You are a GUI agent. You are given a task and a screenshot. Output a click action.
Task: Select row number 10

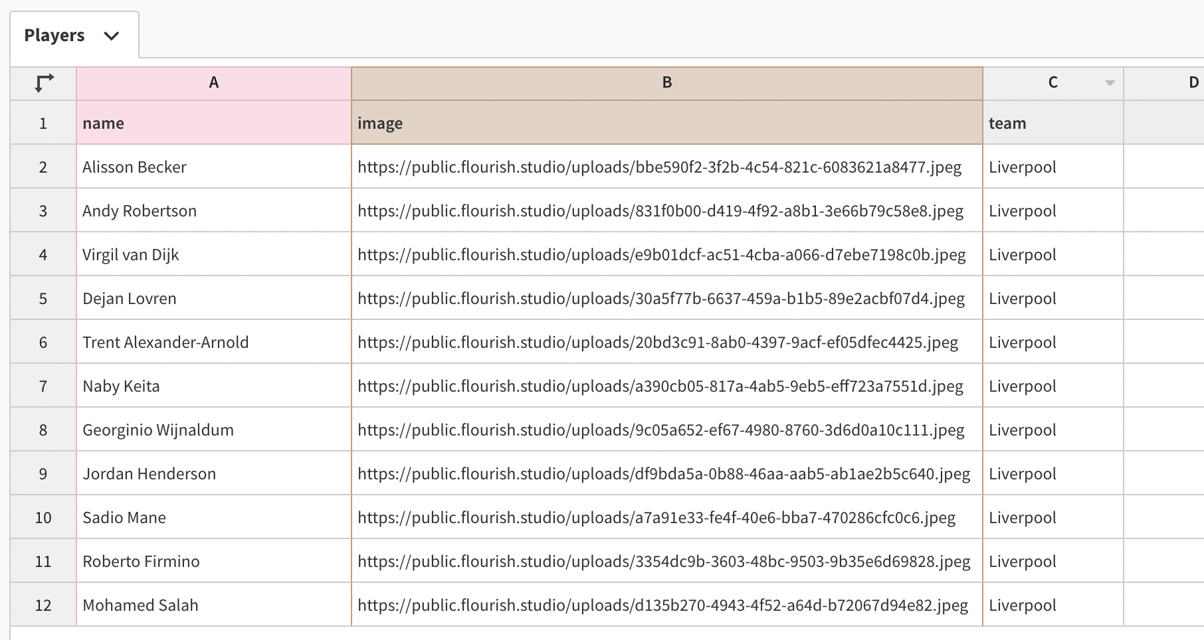[43, 517]
